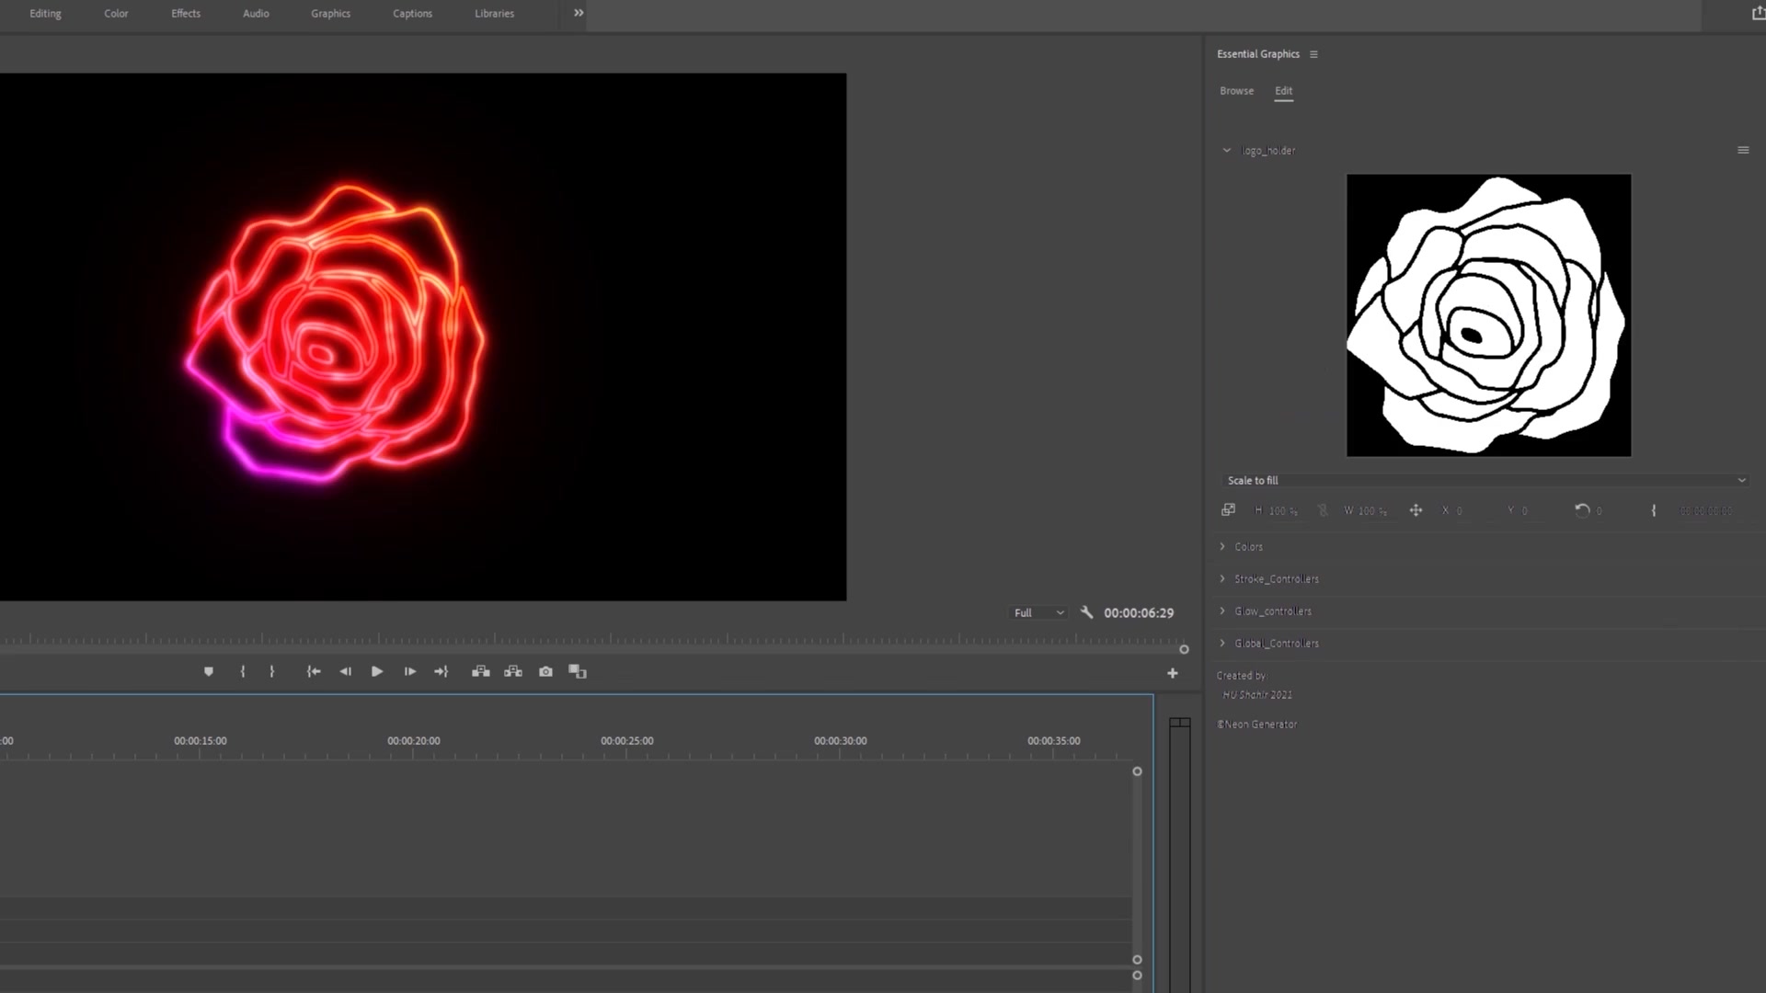Click the ©Neon Generator text
Image resolution: width=1766 pixels, height=993 pixels.
point(1256,725)
